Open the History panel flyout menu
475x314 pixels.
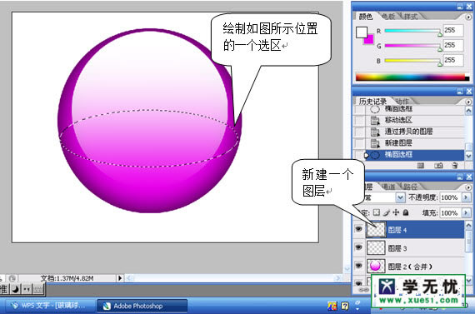[468, 102]
